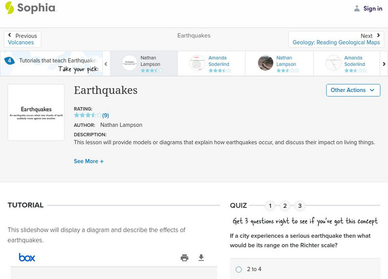Viewport: 388px width, 279px height.
Task: Open Next: Geology Reading Geological Maps
Action: click(336, 39)
